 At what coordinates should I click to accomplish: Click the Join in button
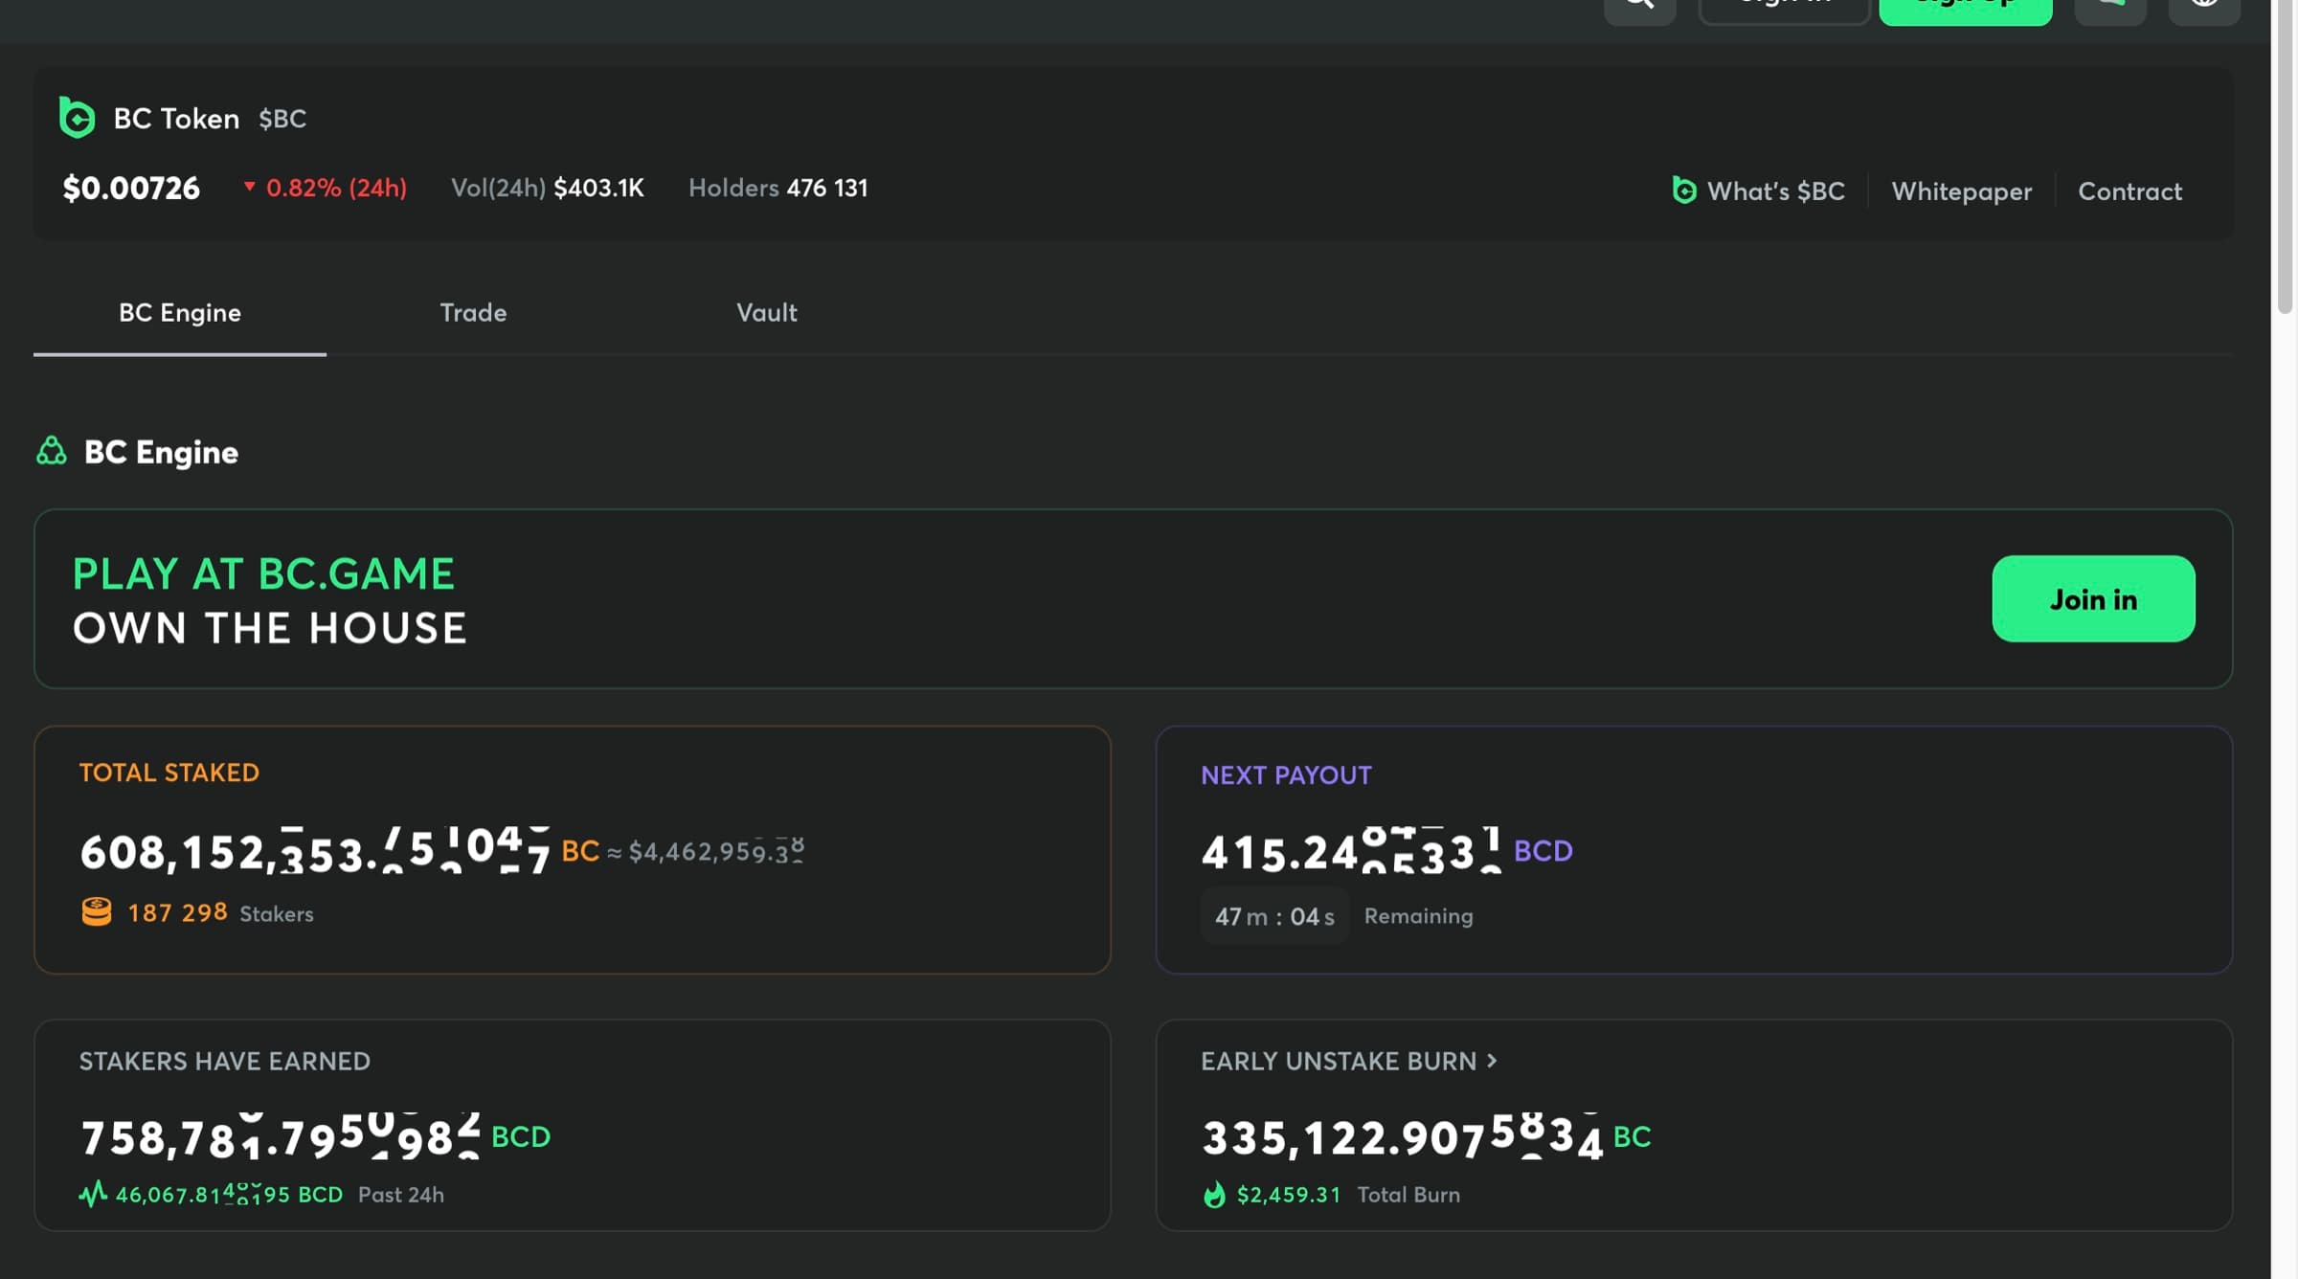[2093, 598]
